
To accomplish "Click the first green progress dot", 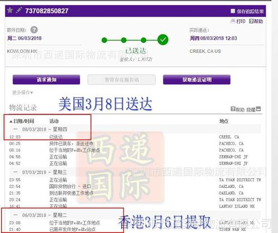I will click(105, 40).
